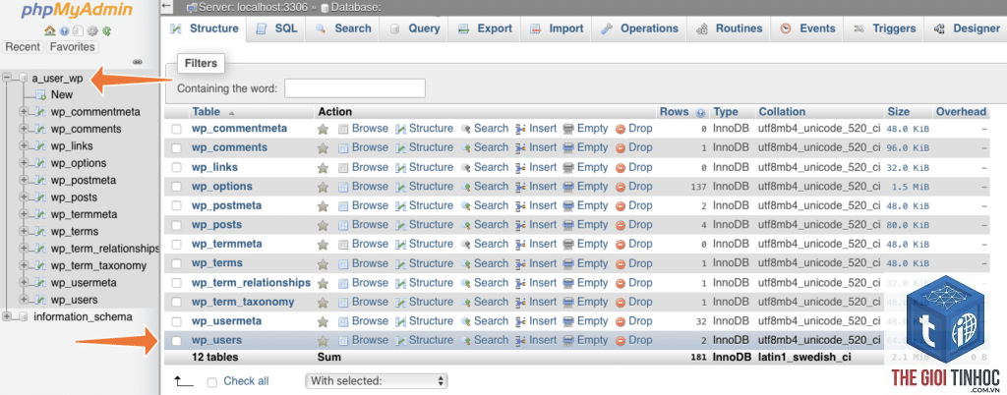Click the phpMyAdmin home icon
Viewport: 1007px width, 395px height.
[49, 30]
